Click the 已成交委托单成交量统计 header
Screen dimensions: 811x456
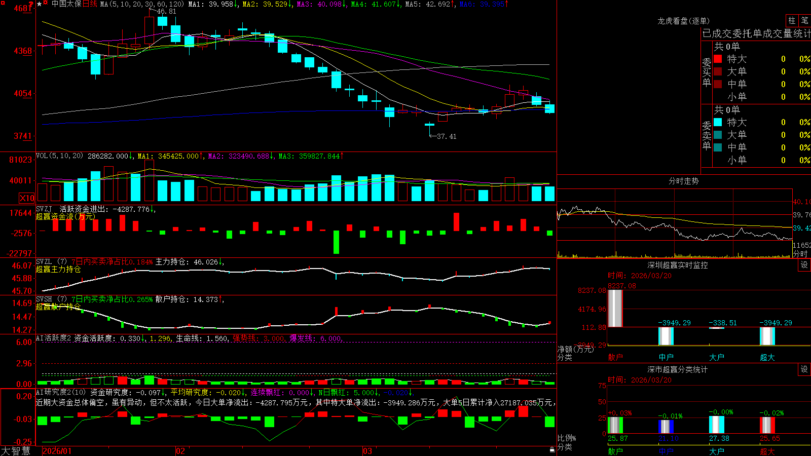(x=756, y=33)
